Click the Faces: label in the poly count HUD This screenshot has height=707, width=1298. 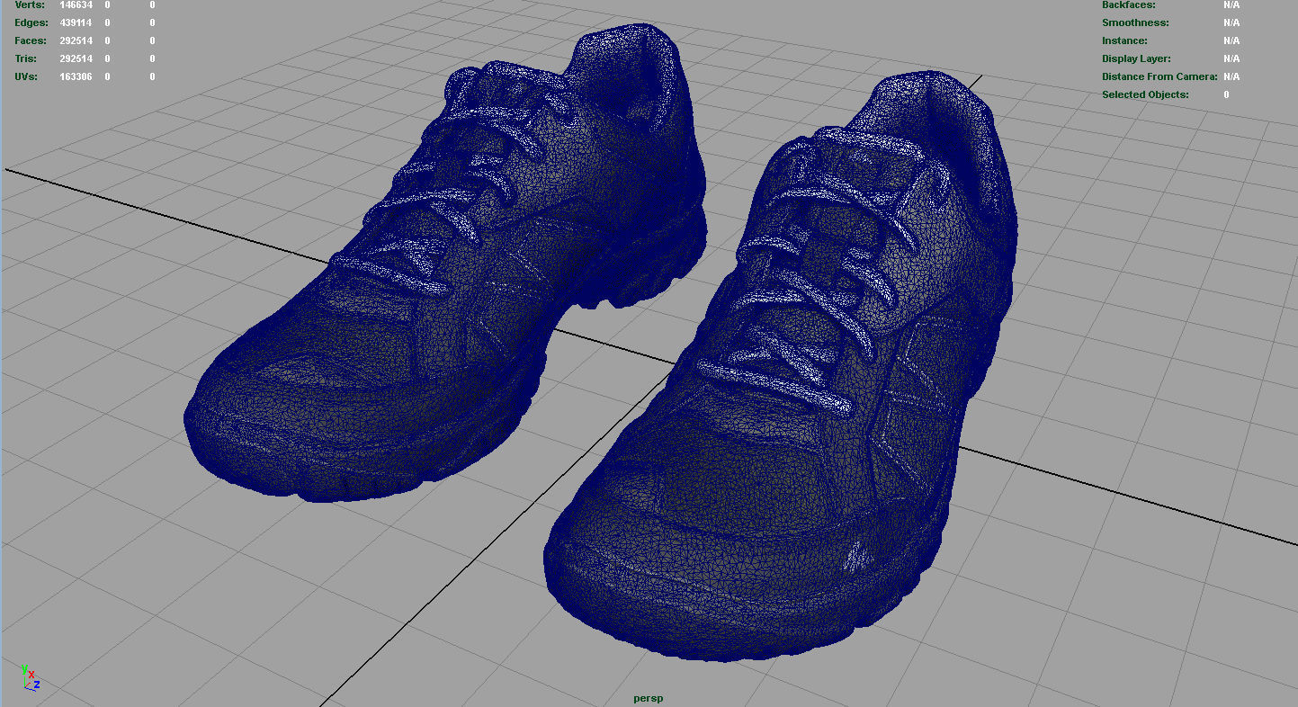coord(31,40)
